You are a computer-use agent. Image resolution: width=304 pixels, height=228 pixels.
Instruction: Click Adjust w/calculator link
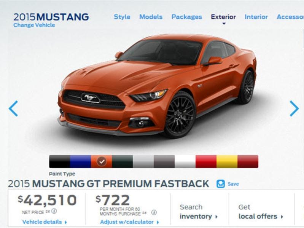[129, 222]
